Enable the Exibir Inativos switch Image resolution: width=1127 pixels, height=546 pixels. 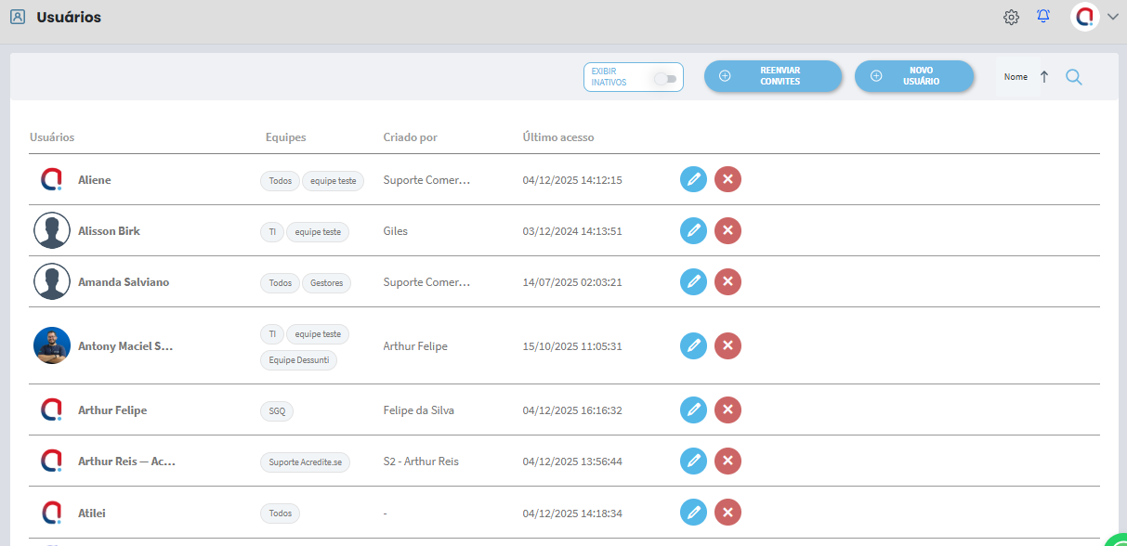tap(664, 79)
